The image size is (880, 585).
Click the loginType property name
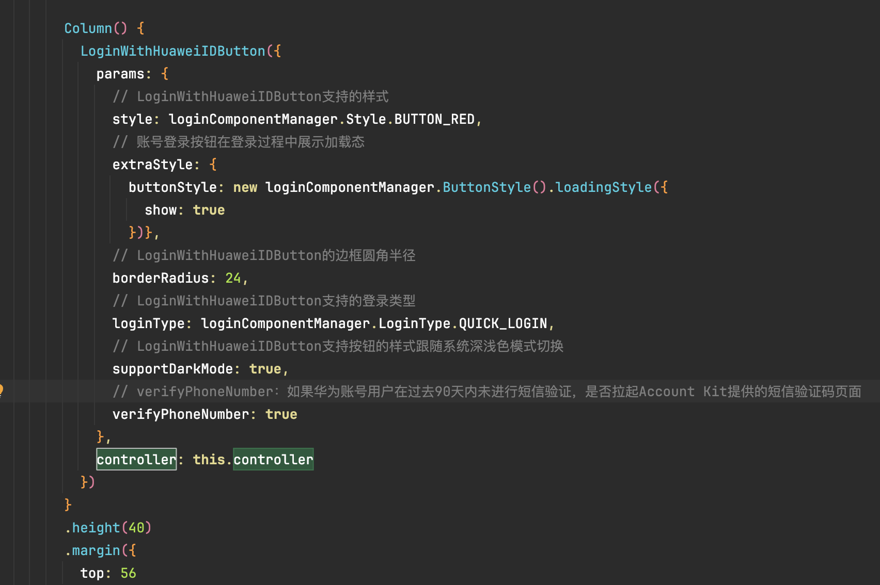coord(148,323)
